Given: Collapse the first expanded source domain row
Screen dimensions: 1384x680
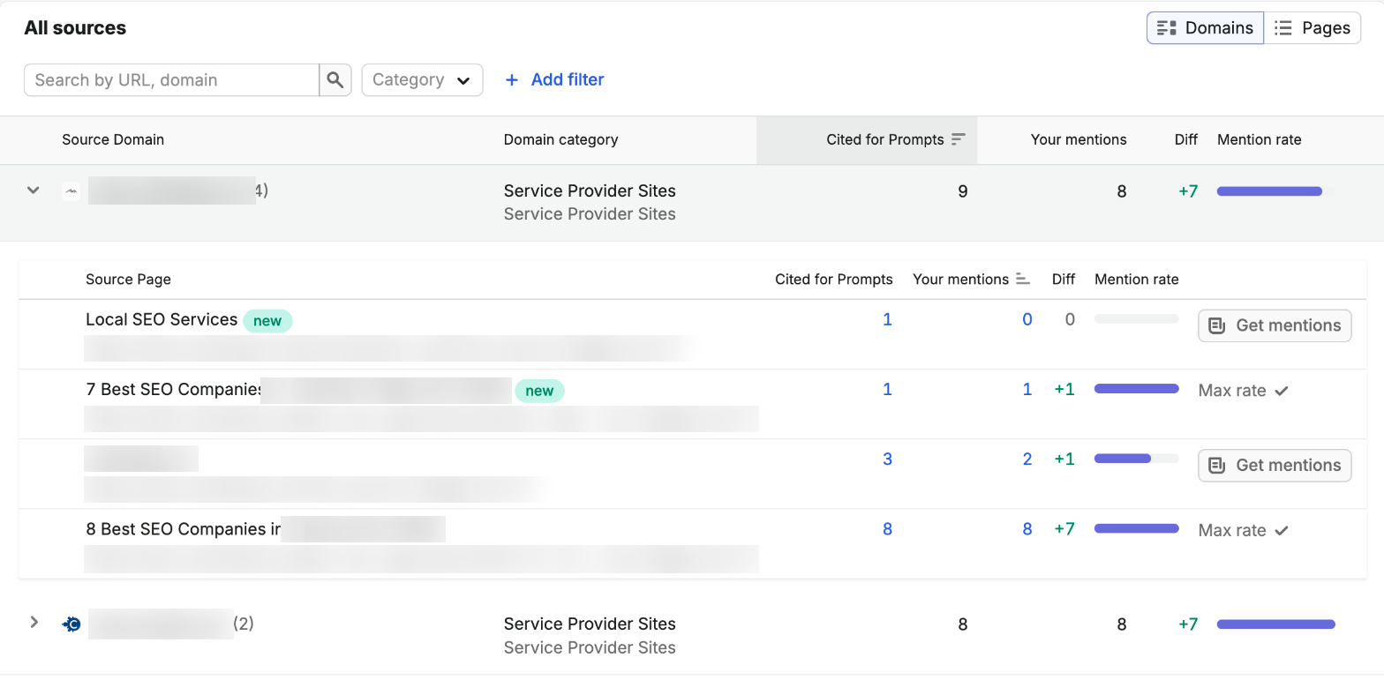Looking at the screenshot, I should (34, 190).
